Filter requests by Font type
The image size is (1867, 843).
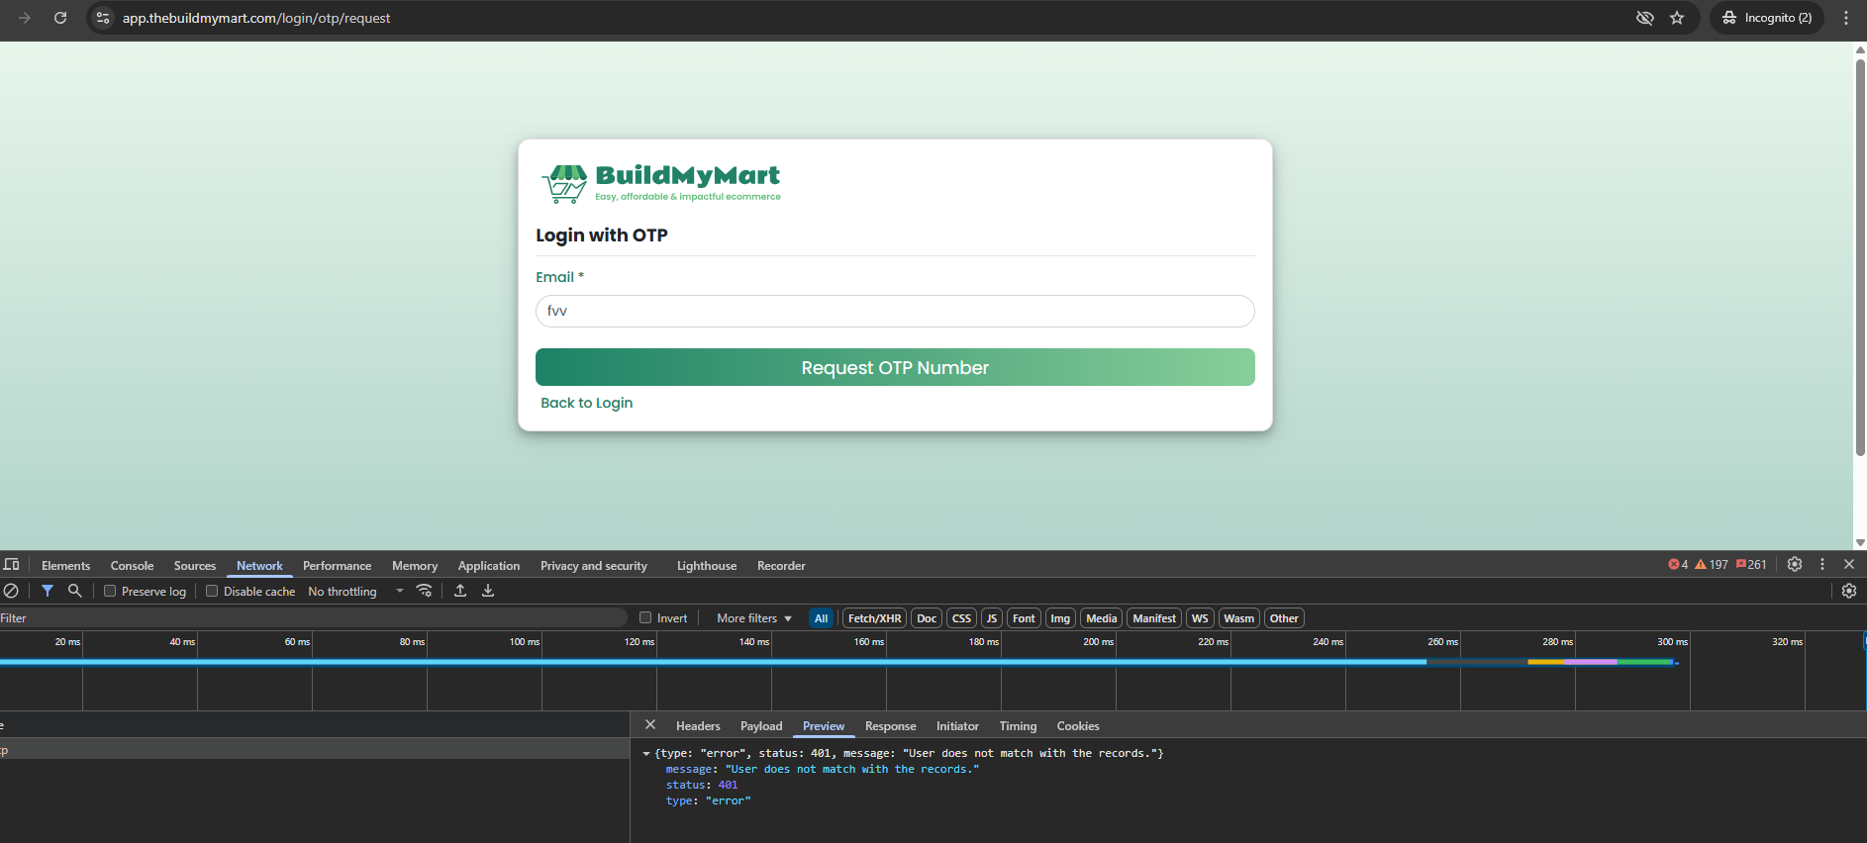(x=1024, y=618)
